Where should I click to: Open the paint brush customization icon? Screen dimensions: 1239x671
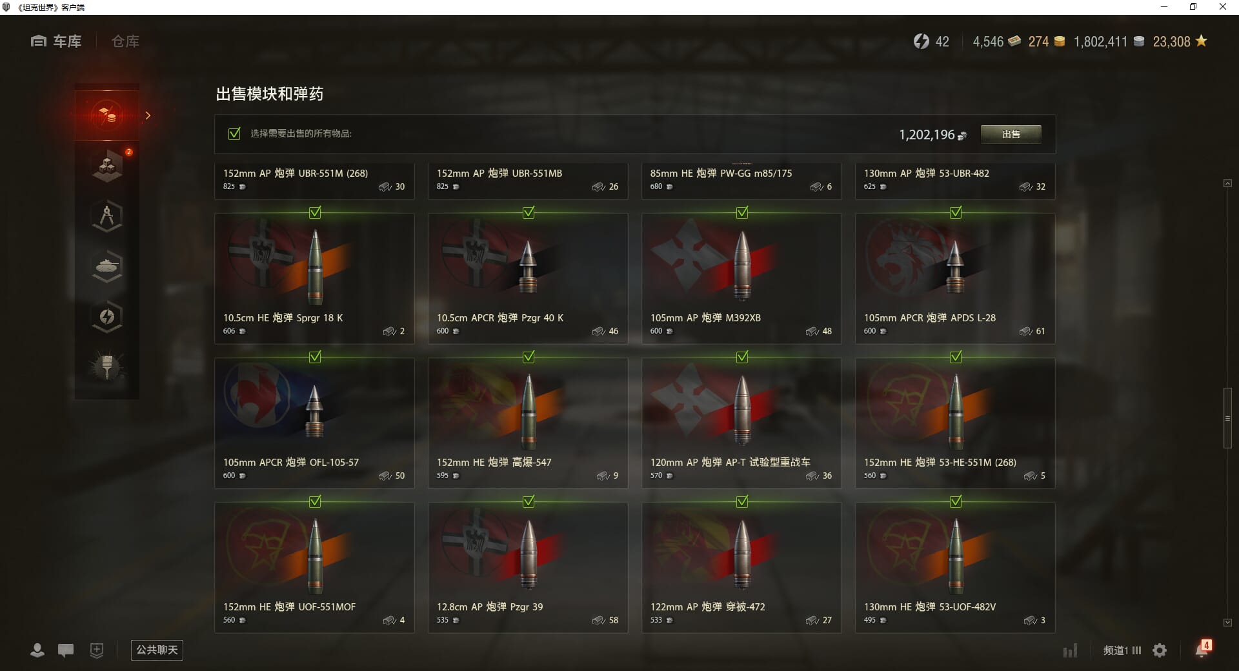coord(107,367)
